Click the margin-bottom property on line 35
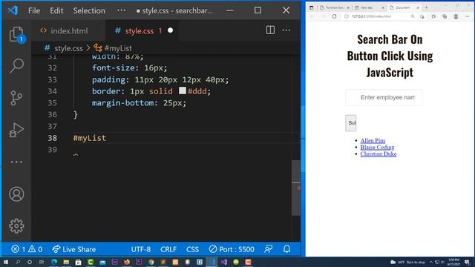Image resolution: width=475 pixels, height=267 pixels. click(x=122, y=103)
